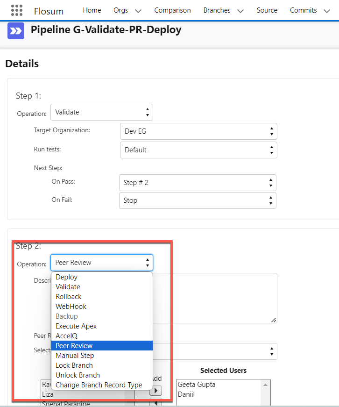Open Step 1 Operation dropdown

101,112
